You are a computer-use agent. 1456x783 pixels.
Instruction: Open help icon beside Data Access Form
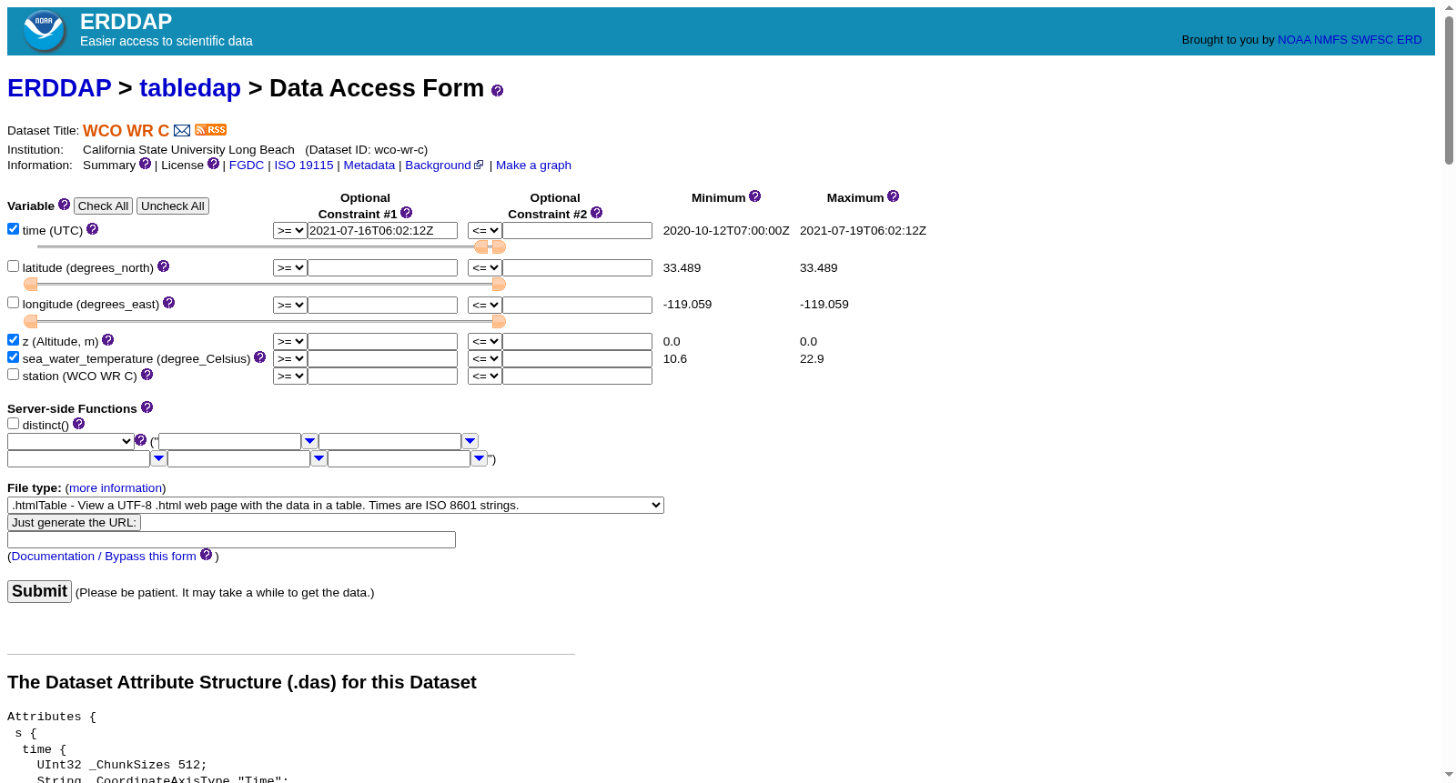[x=497, y=90]
